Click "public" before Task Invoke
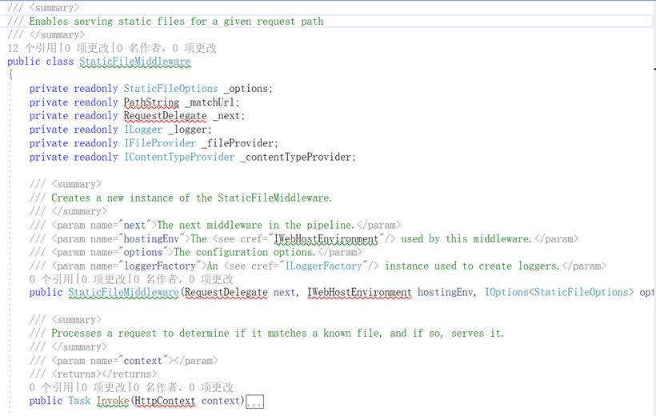 46,401
